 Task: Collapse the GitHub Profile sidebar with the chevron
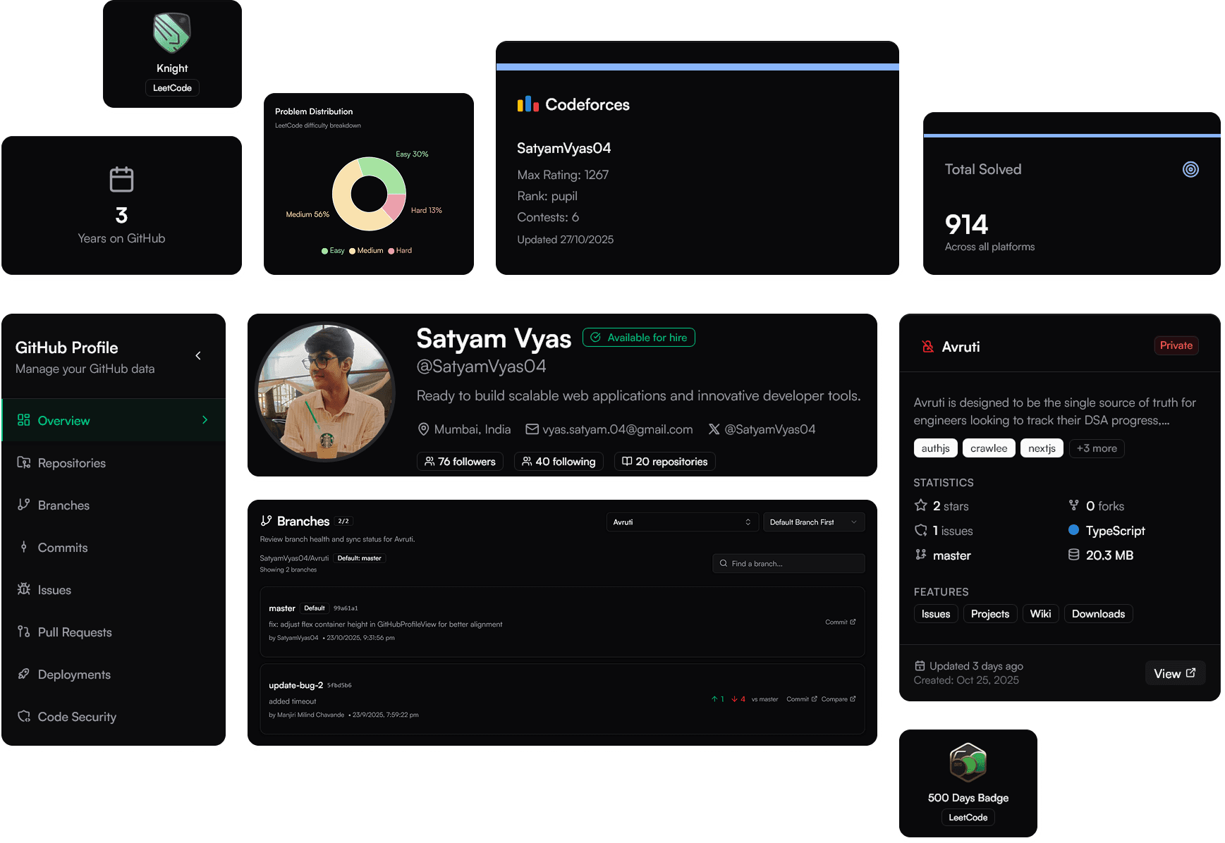[198, 355]
